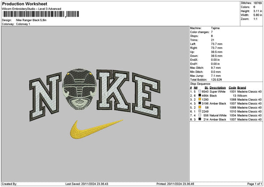The height and width of the screenshot is (187, 264).
Task: Click the 'Description' column header
Action: [x=218, y=88]
